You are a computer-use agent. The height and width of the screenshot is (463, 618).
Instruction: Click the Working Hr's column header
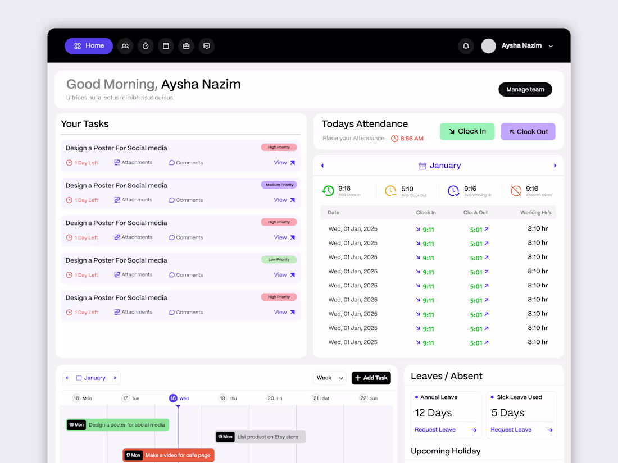(x=535, y=213)
